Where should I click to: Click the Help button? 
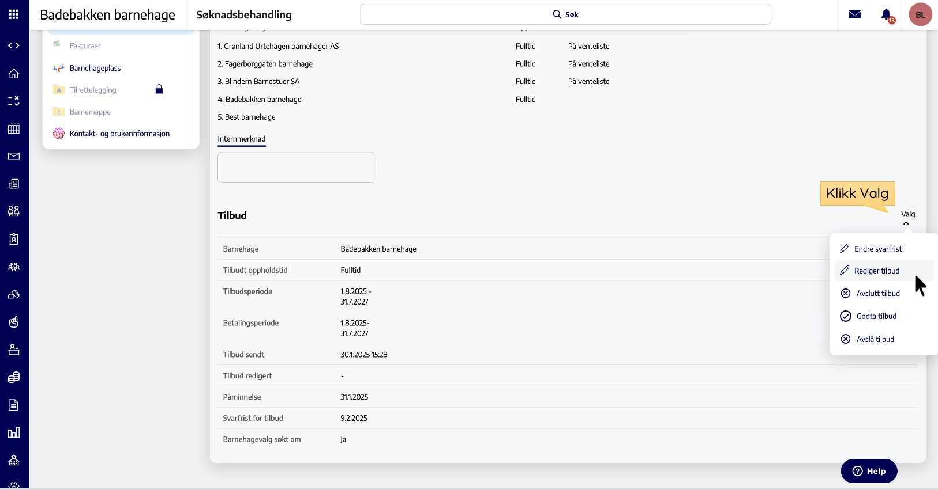coord(869,471)
